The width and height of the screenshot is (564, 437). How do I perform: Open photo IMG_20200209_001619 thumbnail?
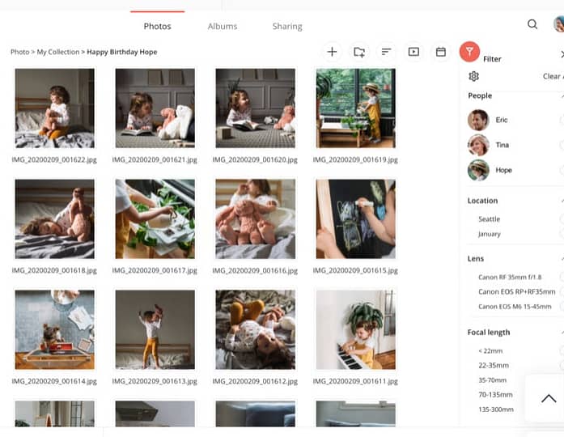tap(356, 108)
